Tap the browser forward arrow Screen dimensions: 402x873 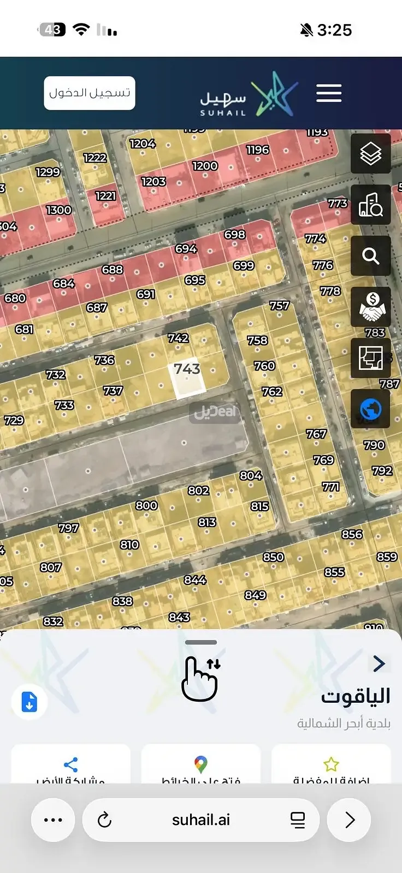click(350, 820)
